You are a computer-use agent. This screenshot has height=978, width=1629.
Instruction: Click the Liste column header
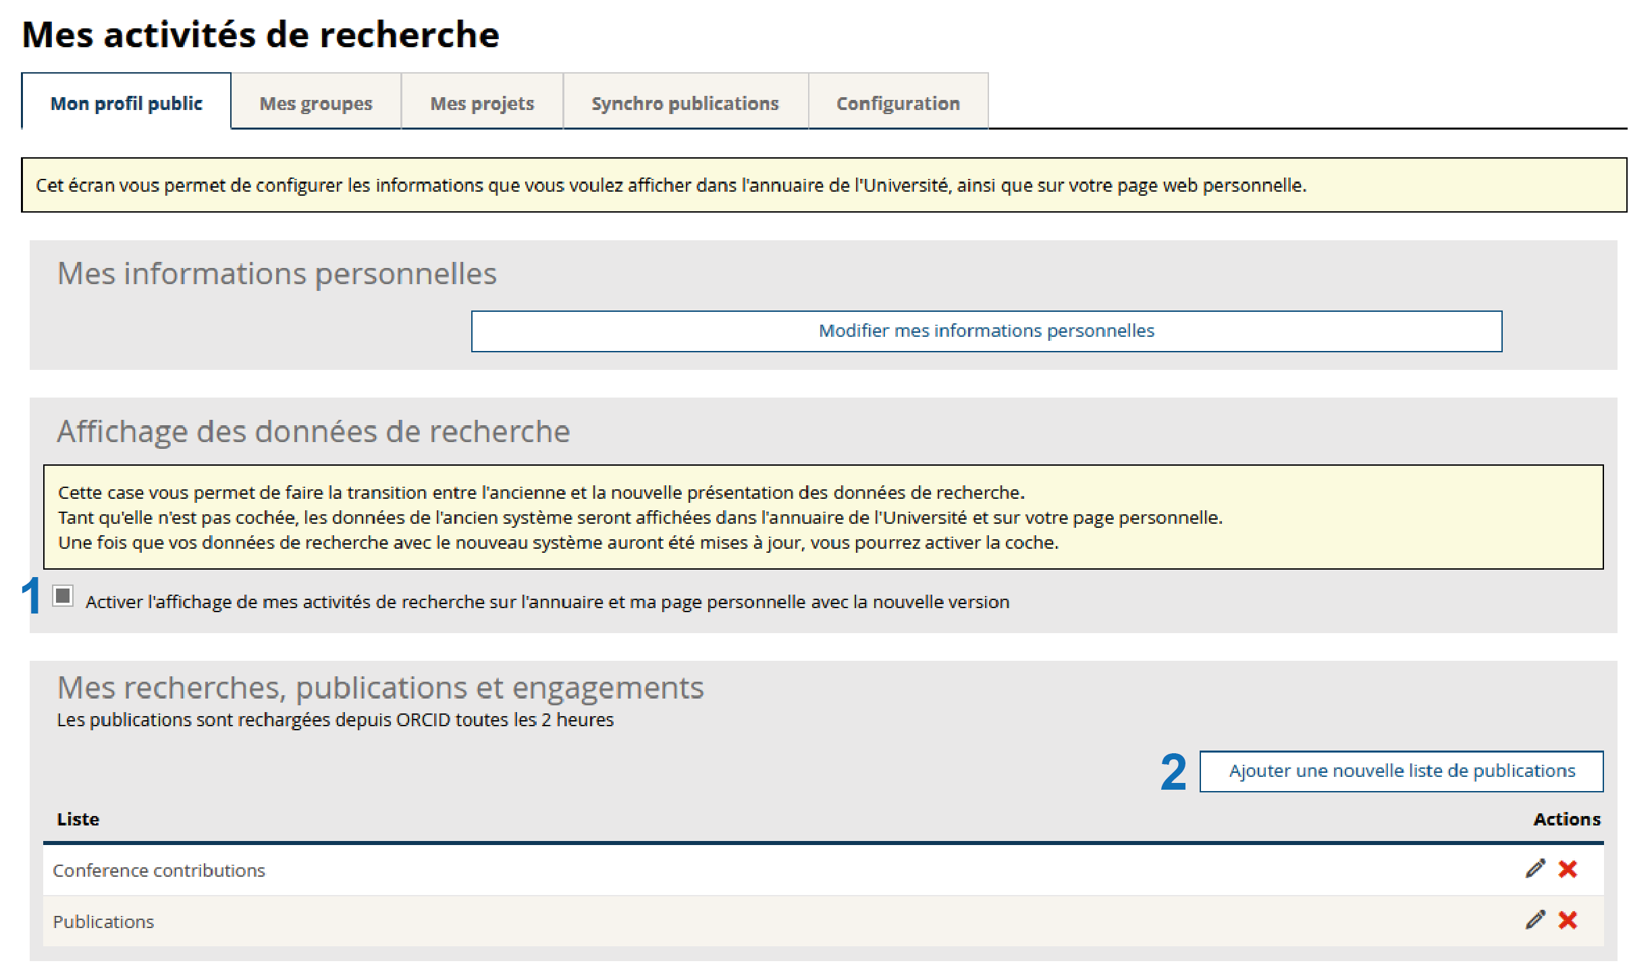click(x=78, y=819)
